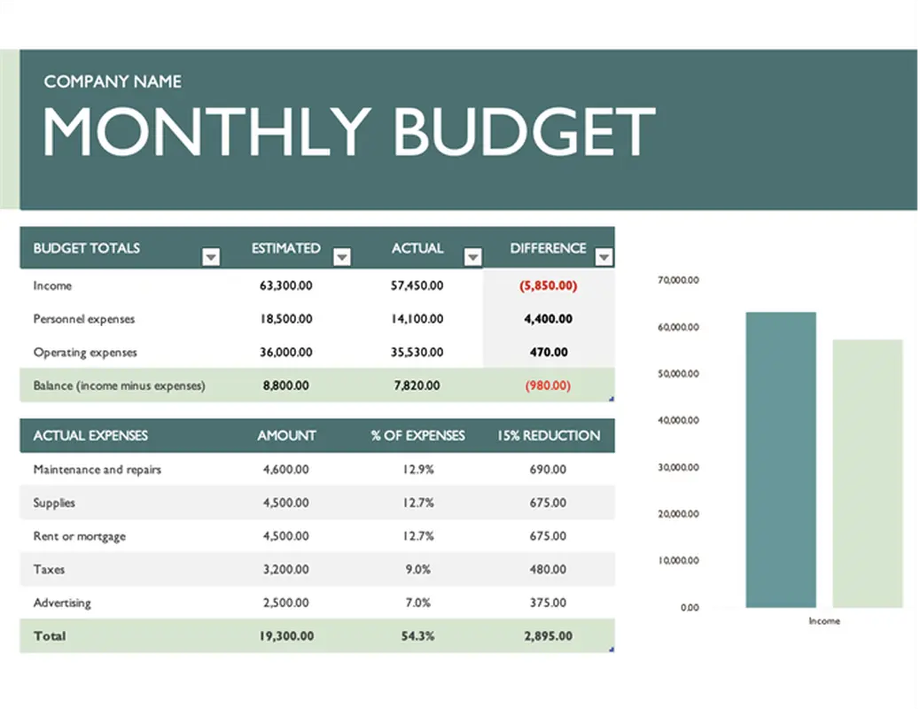Select the Income row label
The image size is (920, 709).
[52, 286]
